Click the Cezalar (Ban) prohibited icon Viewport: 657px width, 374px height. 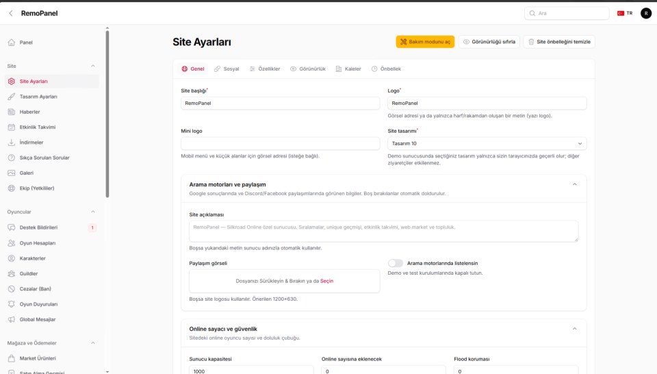pos(12,289)
